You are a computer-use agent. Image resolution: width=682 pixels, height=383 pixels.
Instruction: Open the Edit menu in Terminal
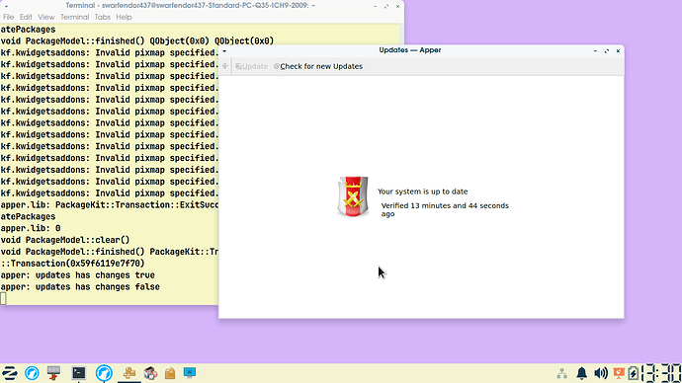(26, 17)
